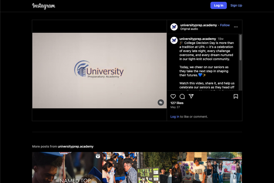The image size is (274, 183).
Task: Click the May 27 date
Action: coord(175,107)
